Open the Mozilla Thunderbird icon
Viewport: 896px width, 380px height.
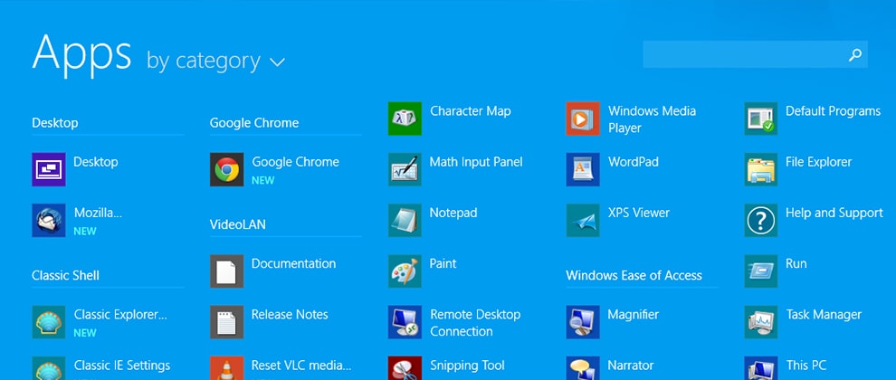click(x=49, y=220)
